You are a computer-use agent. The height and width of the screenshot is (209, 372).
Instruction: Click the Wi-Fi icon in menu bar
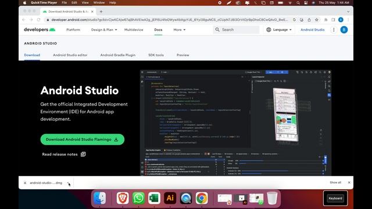click(x=290, y=3)
